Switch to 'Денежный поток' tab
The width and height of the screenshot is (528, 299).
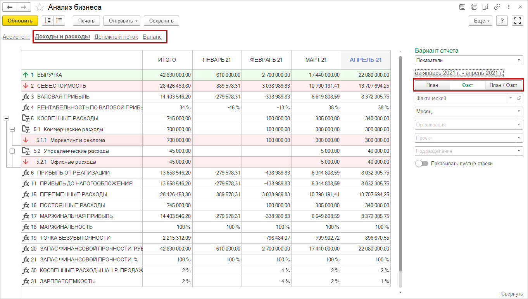[x=116, y=37]
